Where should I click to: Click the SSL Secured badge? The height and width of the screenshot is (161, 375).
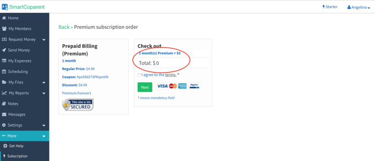pos(78,105)
